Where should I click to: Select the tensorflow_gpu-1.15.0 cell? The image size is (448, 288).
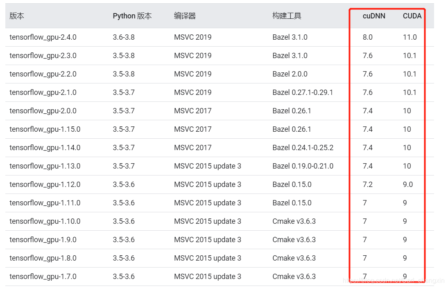pyautogui.click(x=45, y=129)
